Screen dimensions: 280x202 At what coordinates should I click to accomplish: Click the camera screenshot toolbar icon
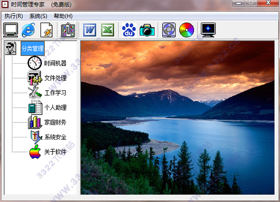147,30
